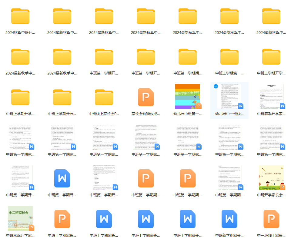Open the 中一线上家长 presentation at bottom right
Screen dimensions: 301x245
point(271,219)
